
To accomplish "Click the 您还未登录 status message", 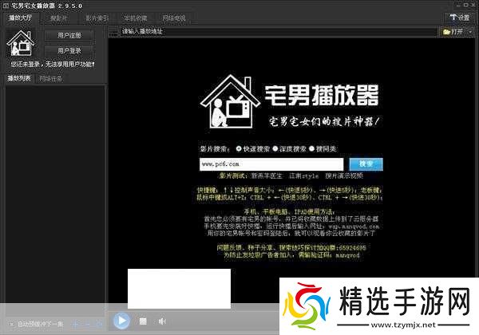I will point(53,65).
